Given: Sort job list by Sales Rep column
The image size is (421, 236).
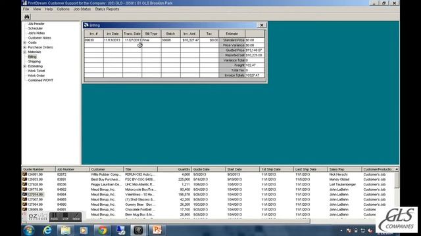Looking at the screenshot, I should (x=345, y=169).
